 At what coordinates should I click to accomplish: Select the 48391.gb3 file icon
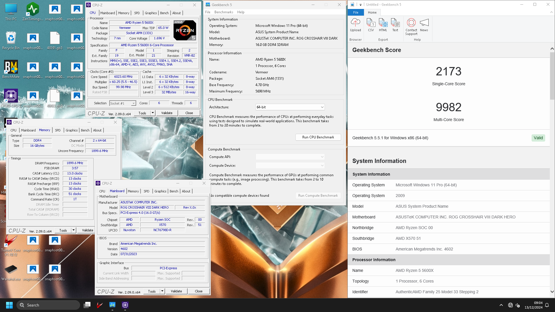click(55, 40)
